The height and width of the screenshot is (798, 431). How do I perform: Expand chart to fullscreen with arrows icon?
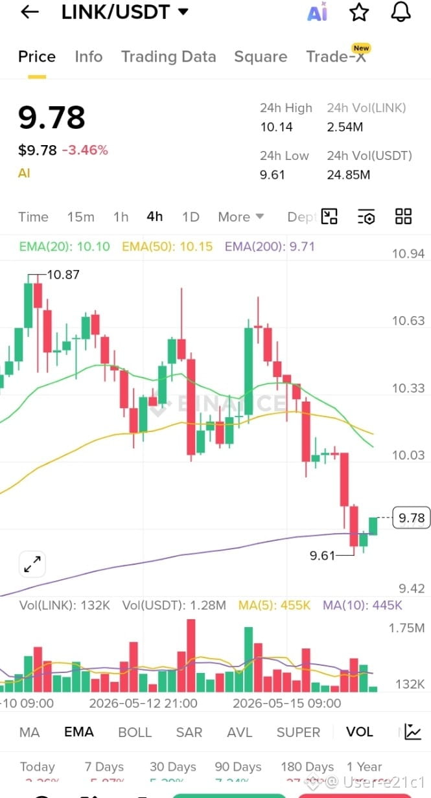32,564
